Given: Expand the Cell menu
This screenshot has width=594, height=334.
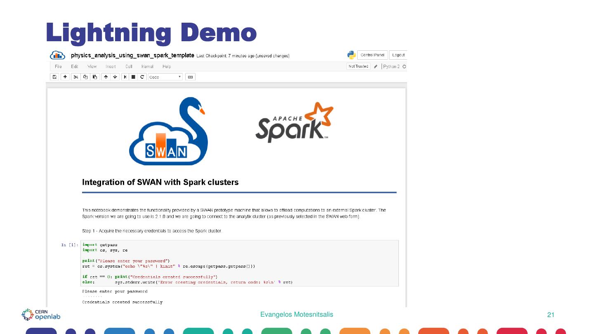Looking at the screenshot, I should 129,66.
